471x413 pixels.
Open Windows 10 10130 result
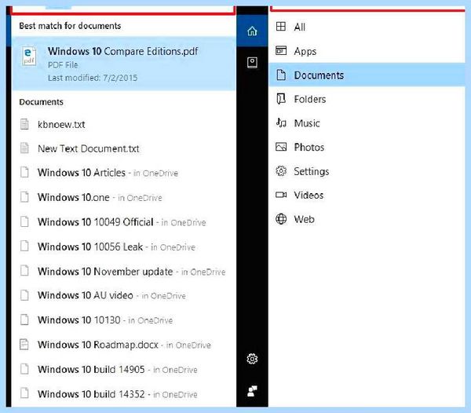point(124,320)
